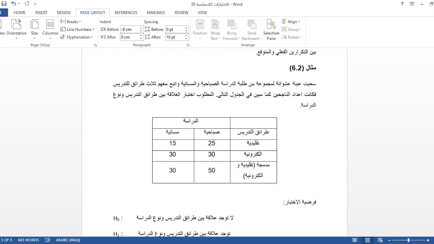Open Ribbon Display Options
The width and height of the screenshot is (434, 244).
tap(412, 4)
